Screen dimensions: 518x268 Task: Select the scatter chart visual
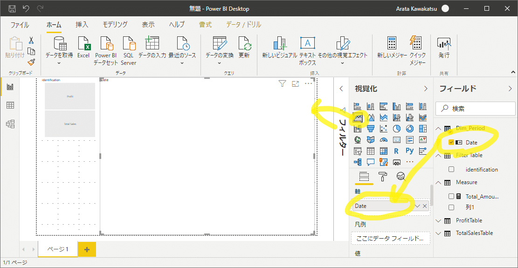click(x=384, y=128)
